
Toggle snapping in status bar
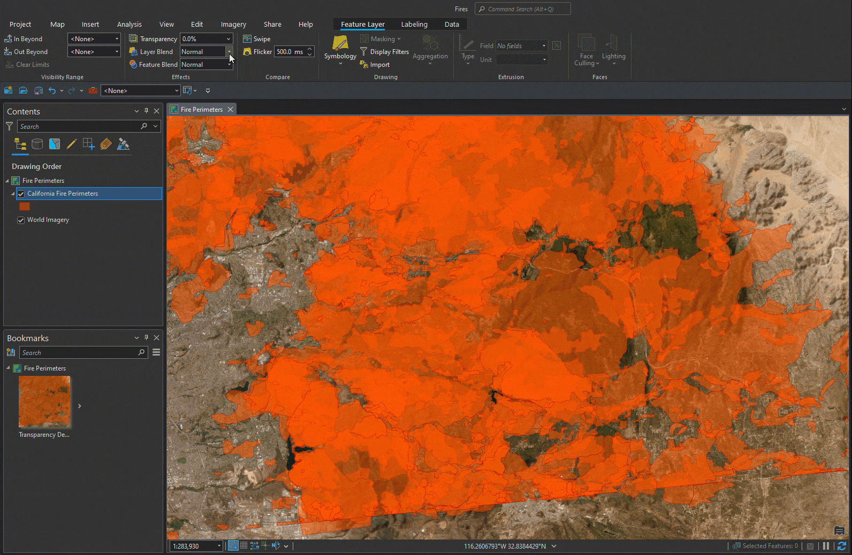coord(233,545)
